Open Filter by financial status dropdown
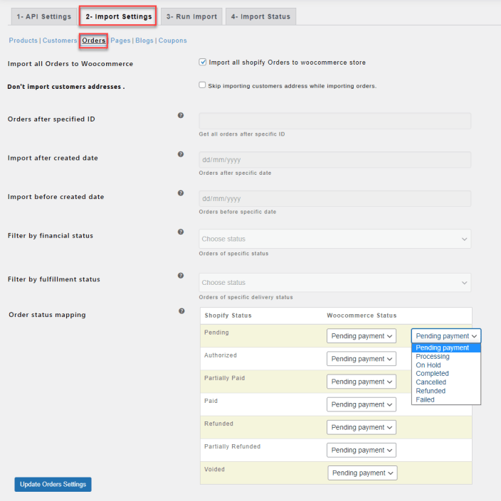 pos(334,239)
